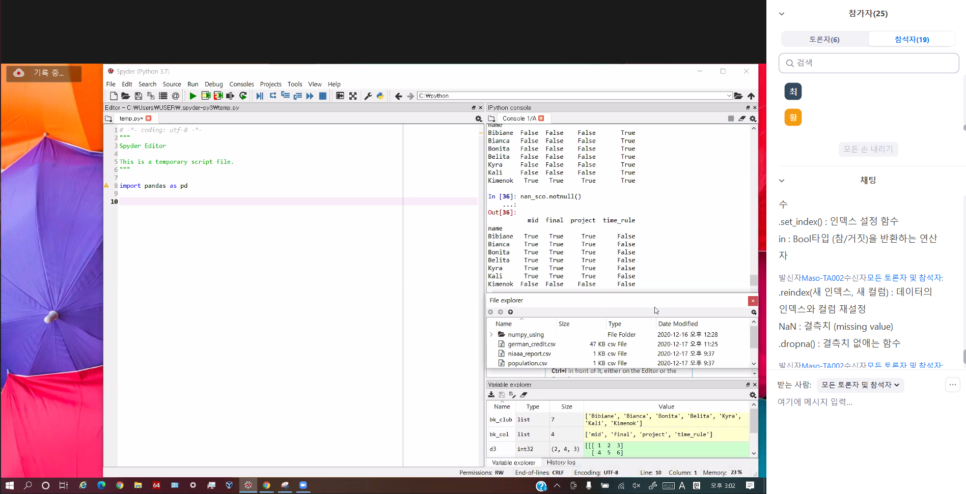The width and height of the screenshot is (966, 494).
Task: Click the participant 검색 search field
Action: 869,63
